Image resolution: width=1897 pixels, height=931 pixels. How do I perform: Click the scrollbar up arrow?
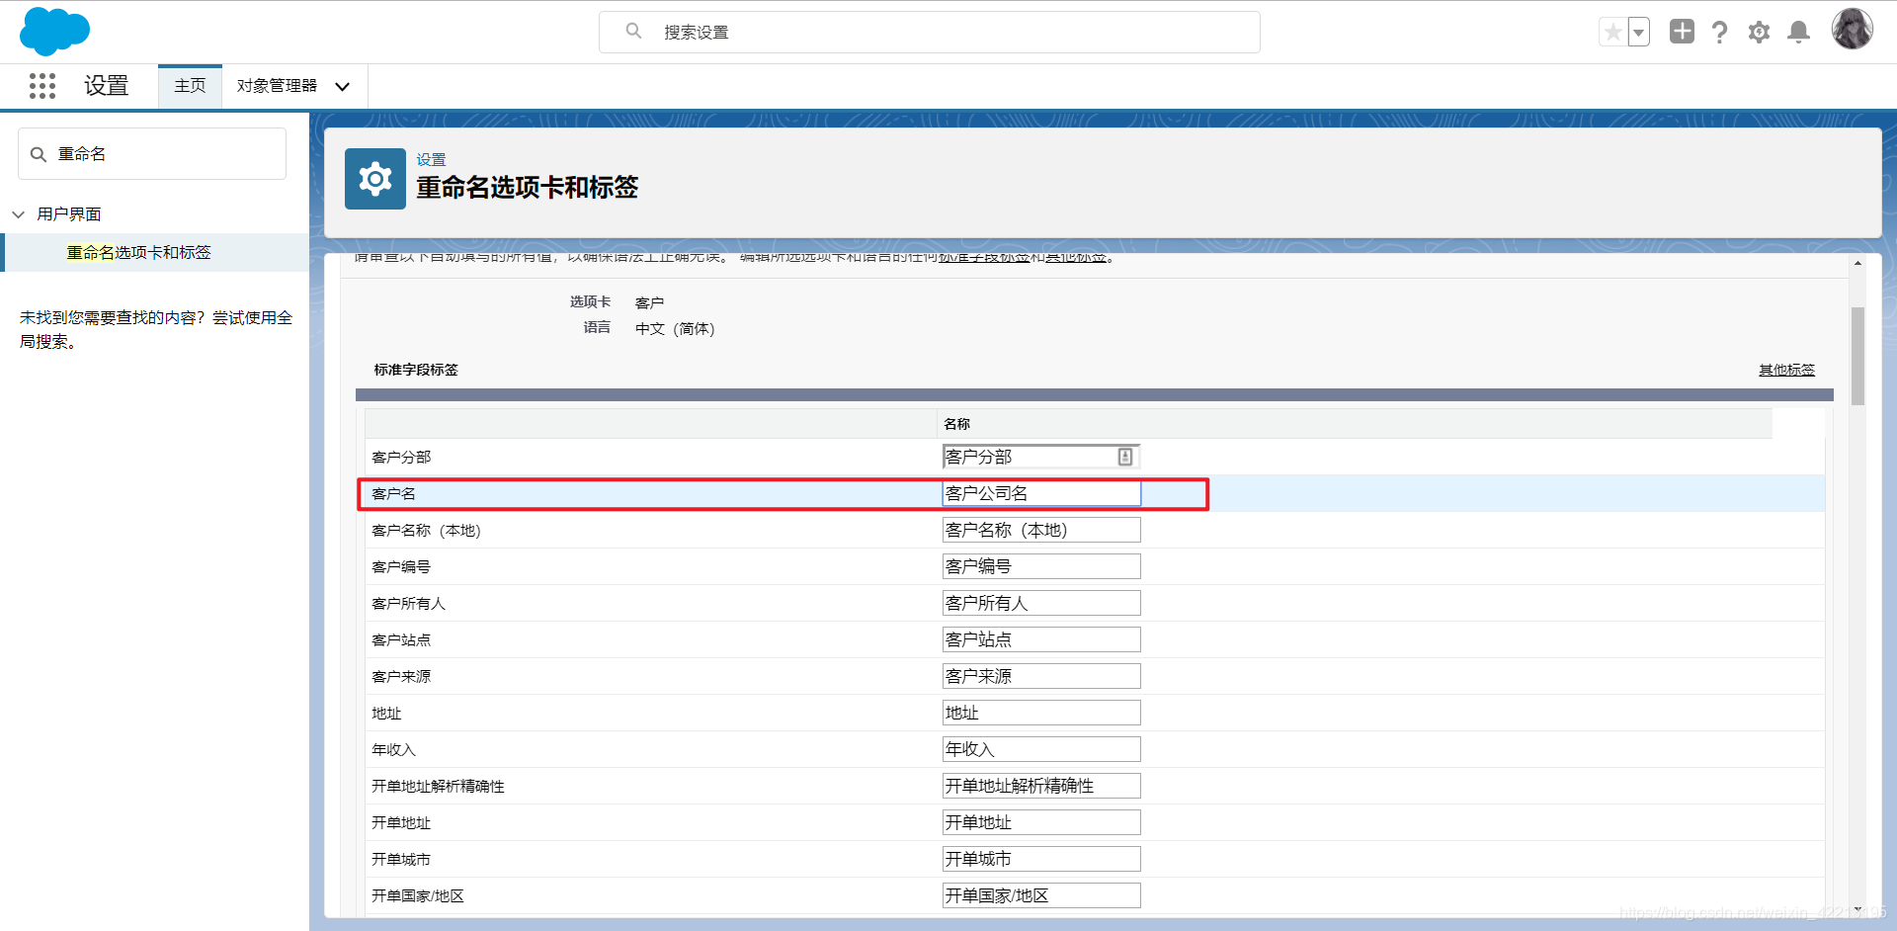coord(1857,264)
